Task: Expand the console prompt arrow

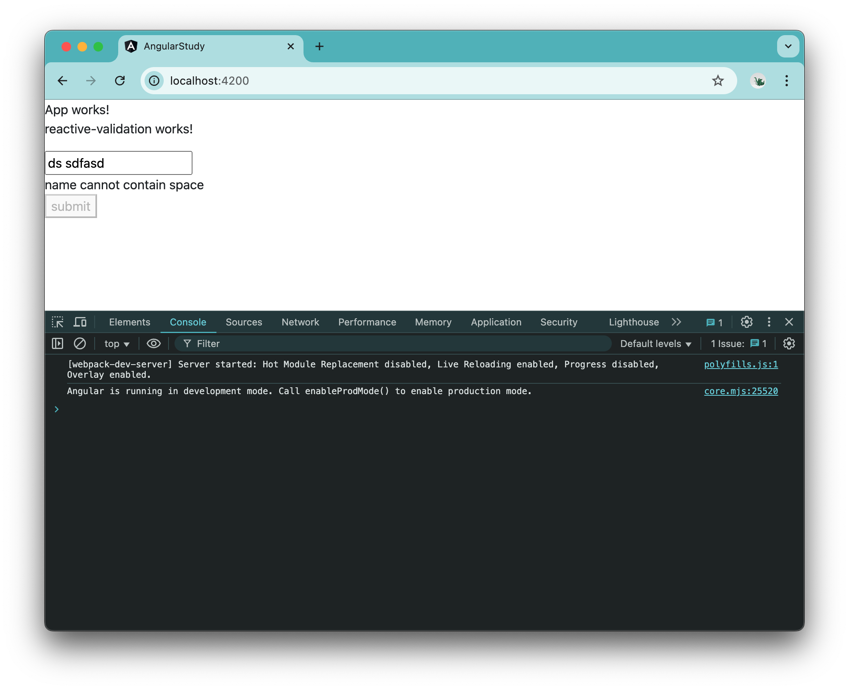Action: (56, 409)
